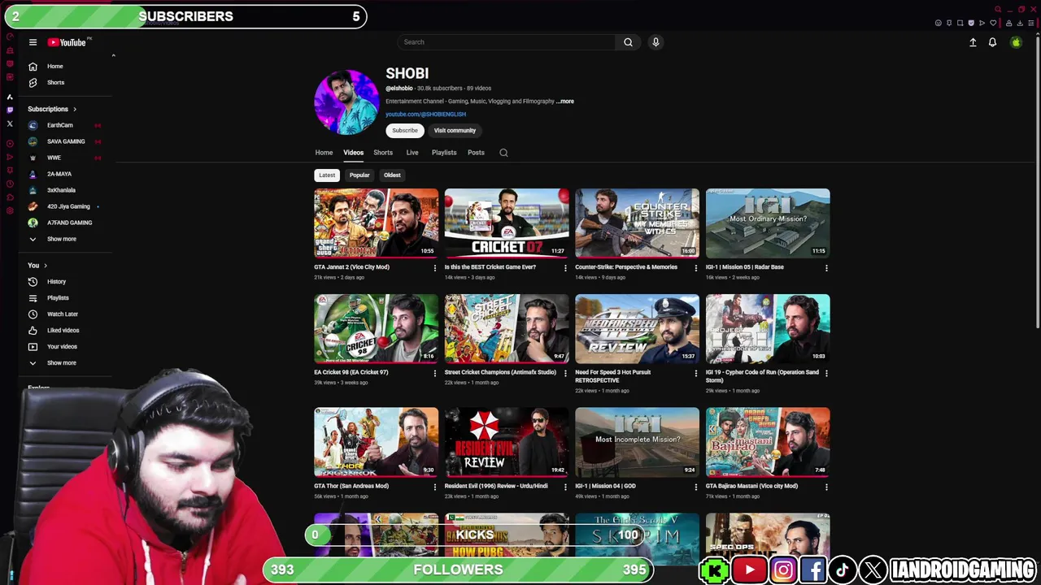The image size is (1041, 585).
Task: Open options menu for BEST Cricket Game video
Action: tap(565, 268)
